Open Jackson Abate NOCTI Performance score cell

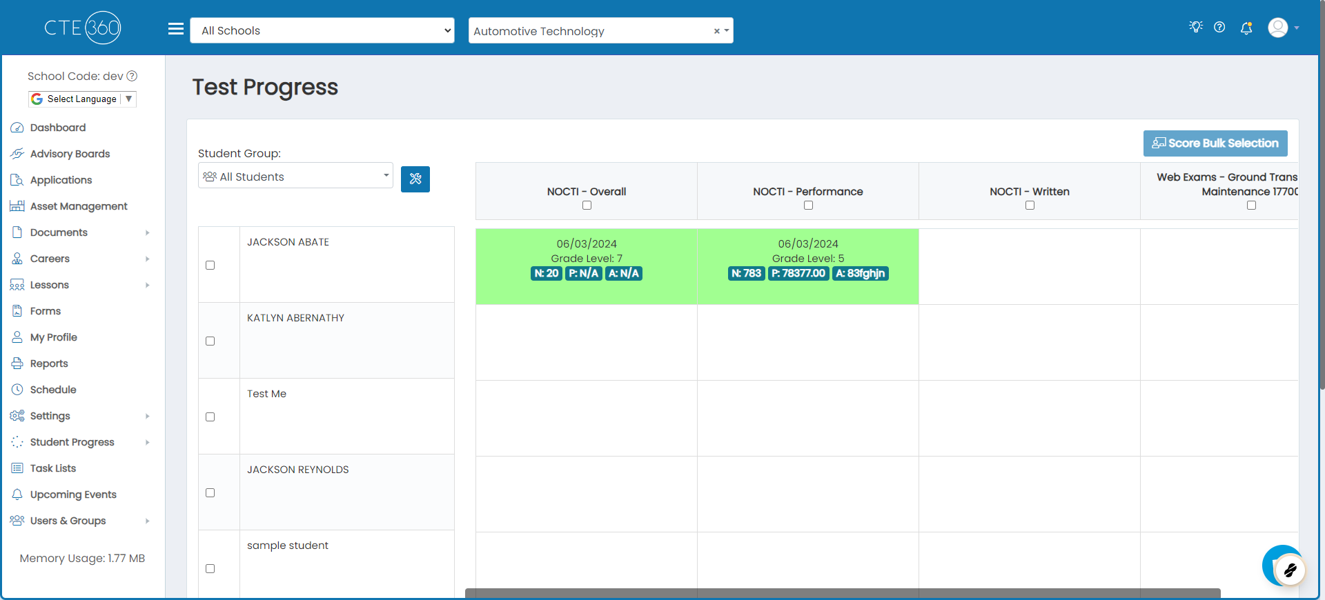tap(808, 266)
